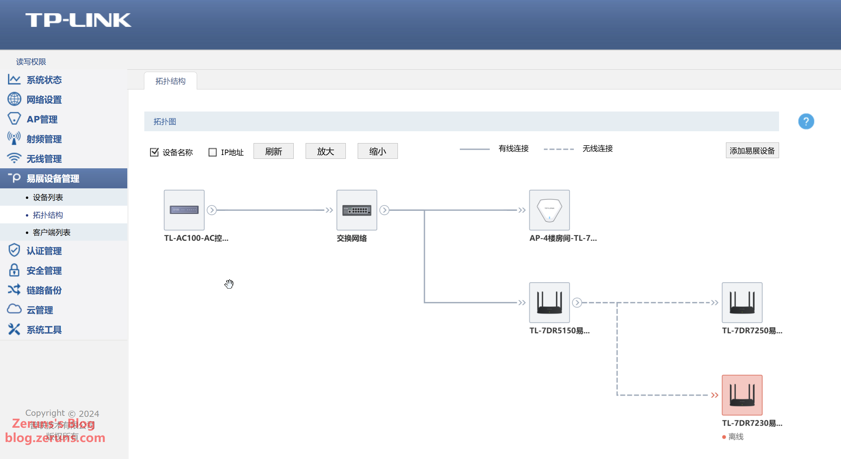Click the 认证管理 shield icon
Screen dimensions: 841x459
(14, 251)
